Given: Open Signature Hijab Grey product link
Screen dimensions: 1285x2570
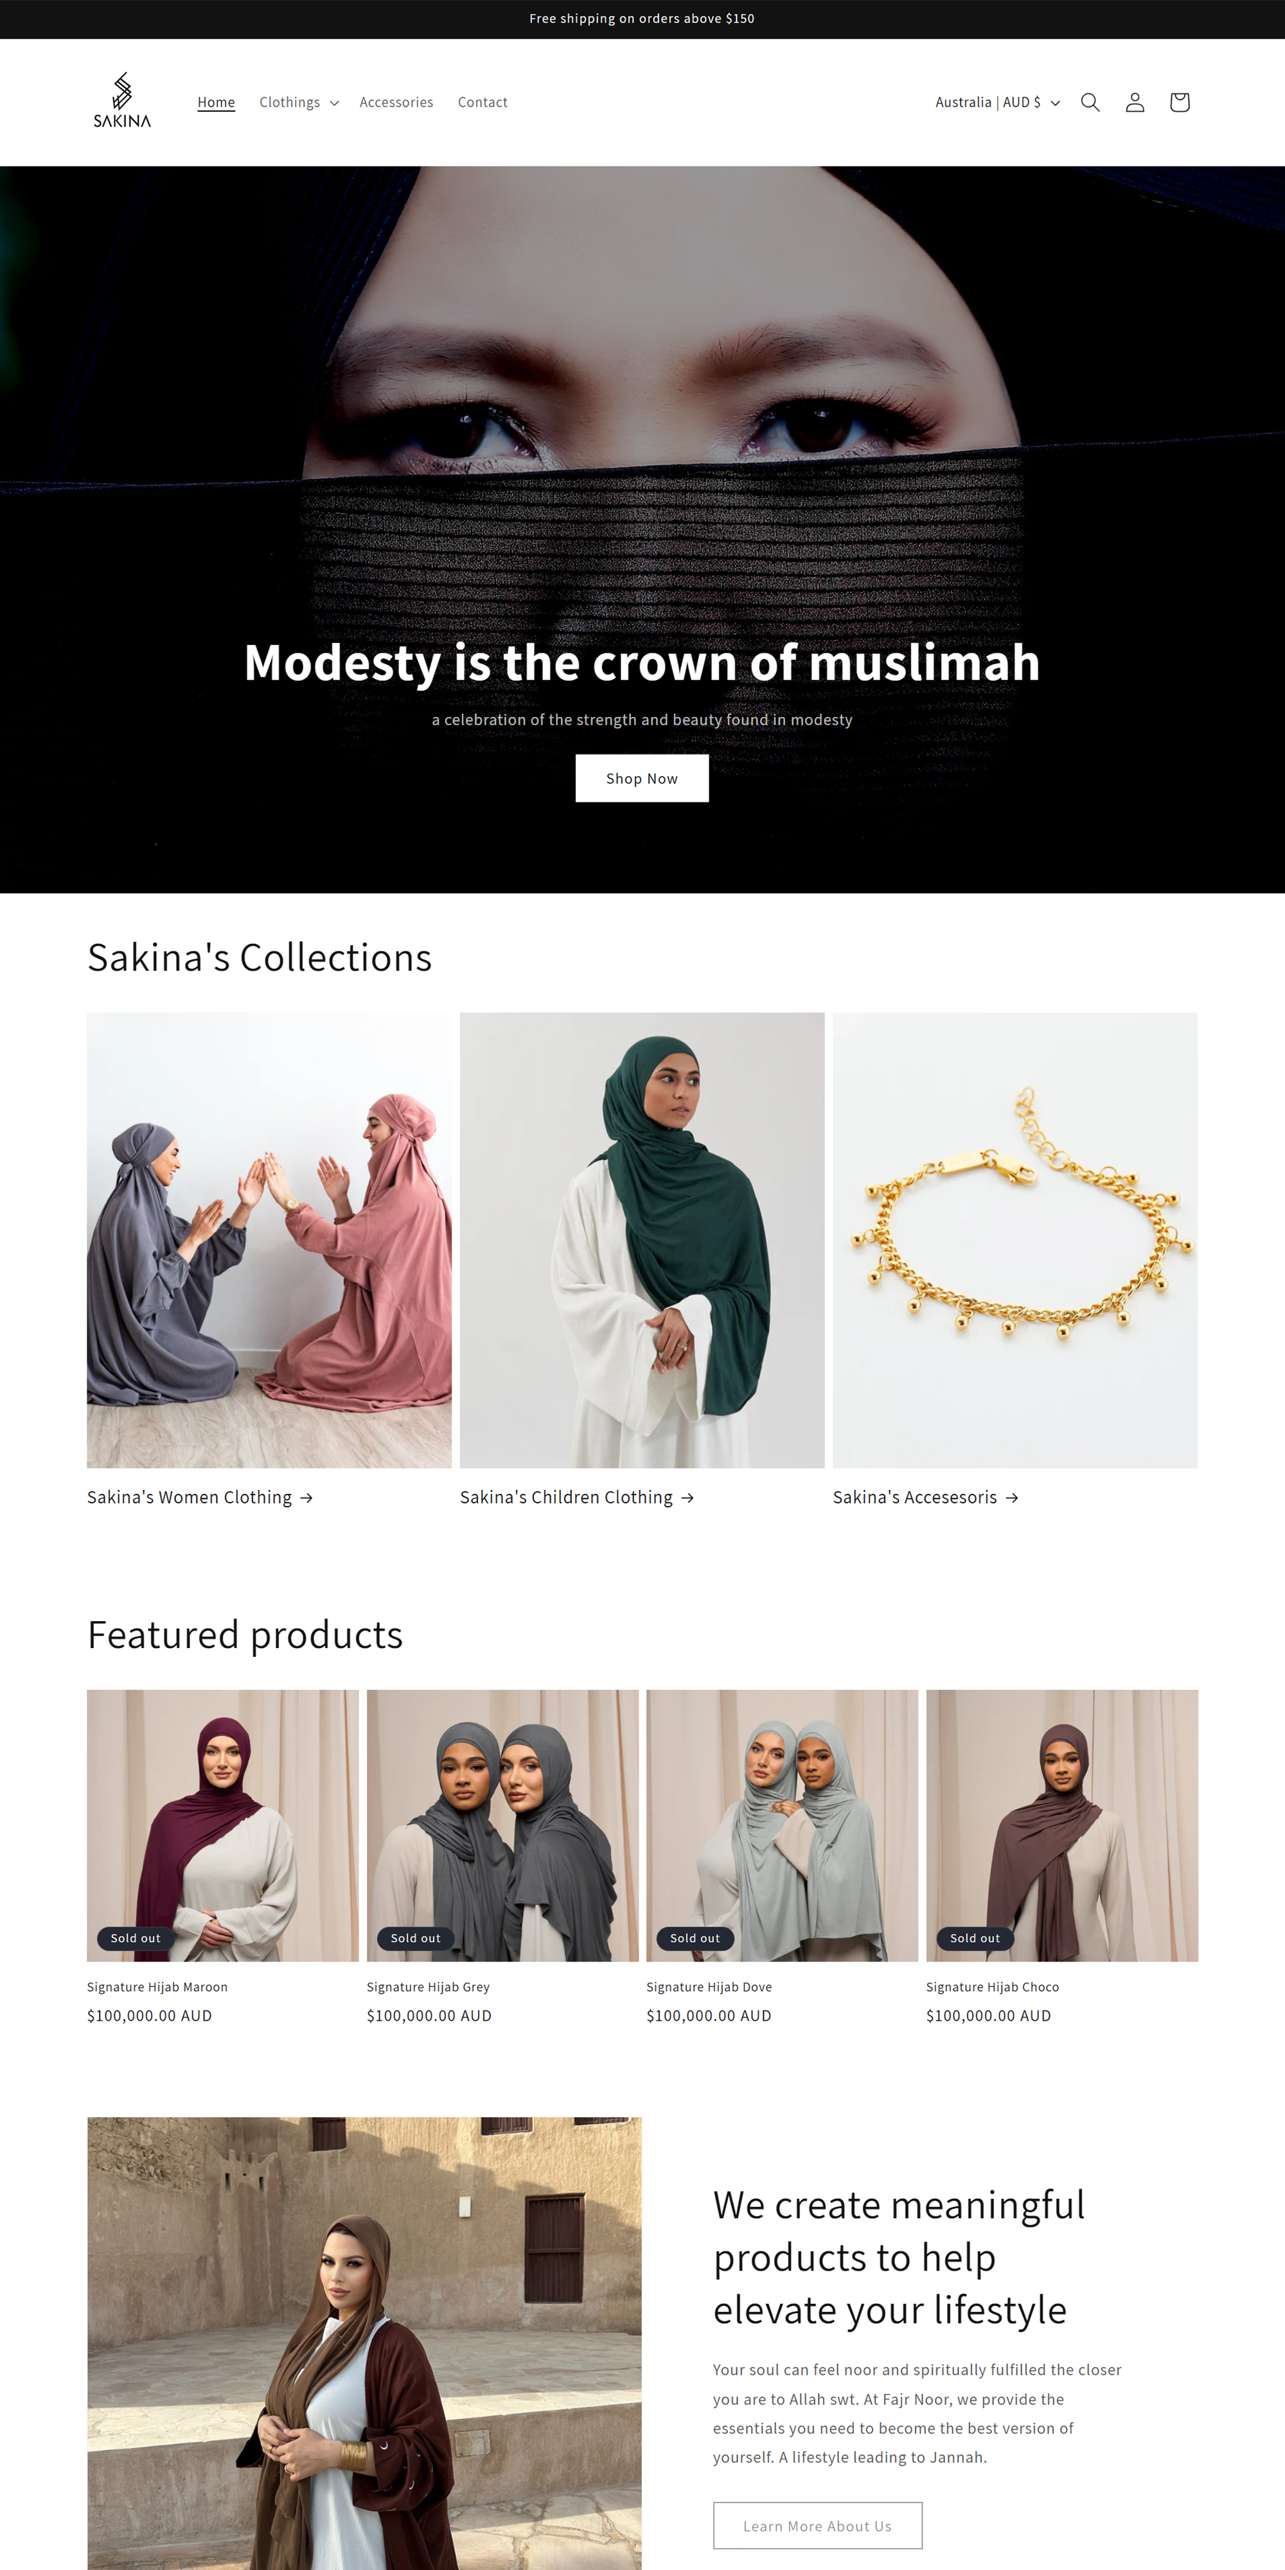Looking at the screenshot, I should point(428,1987).
